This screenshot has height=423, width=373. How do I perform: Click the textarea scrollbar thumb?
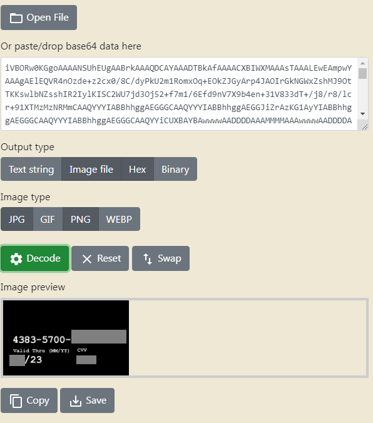(x=362, y=73)
